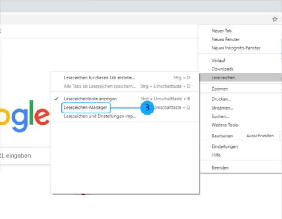
Task: Click Ausschneiden button in edit row
Action: point(260,136)
